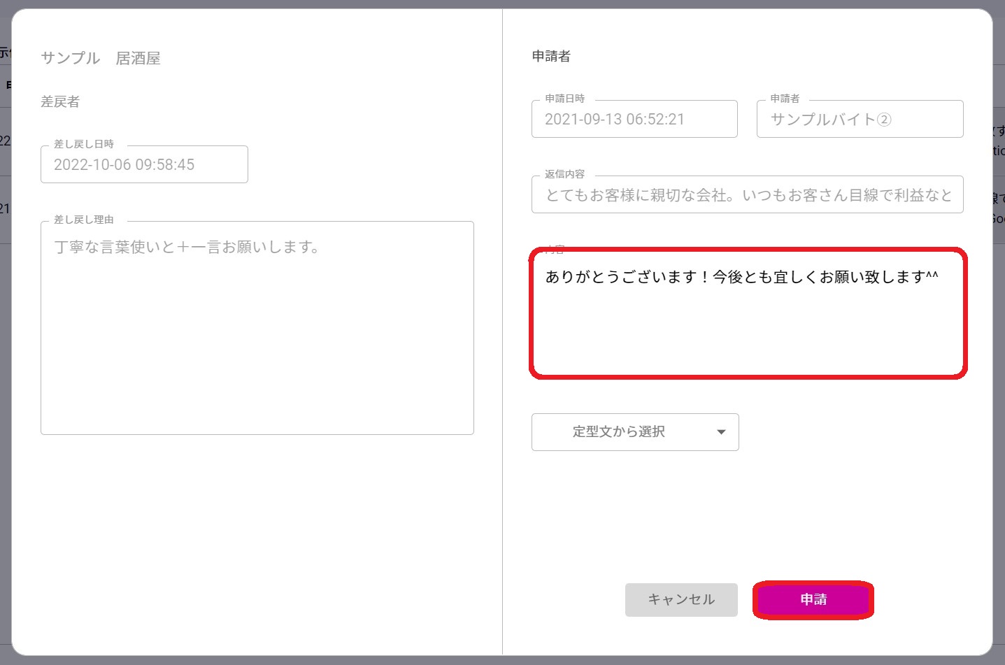1005x665 pixels.
Task: Click inside the 差し戻し理由 text area
Action: tap(257, 329)
